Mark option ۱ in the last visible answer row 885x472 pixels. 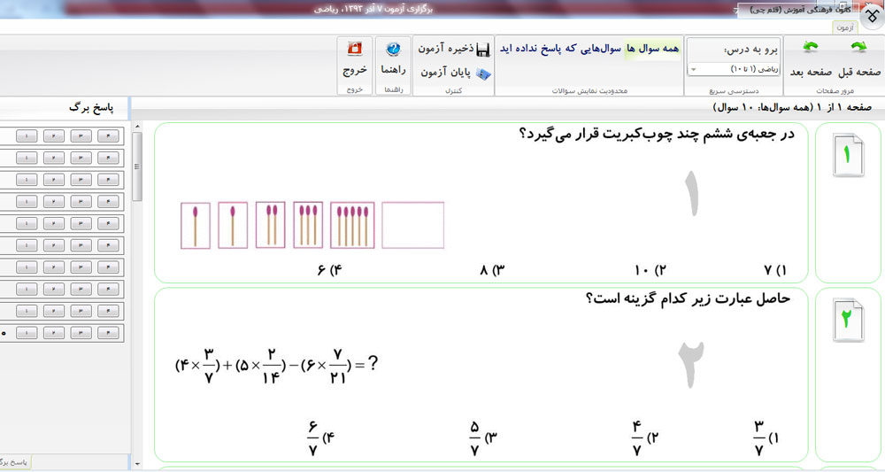(27, 333)
